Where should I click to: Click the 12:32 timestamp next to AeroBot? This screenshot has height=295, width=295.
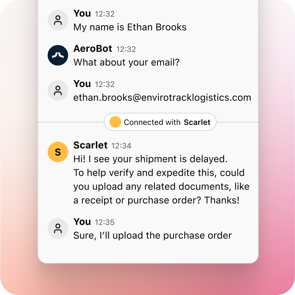pyautogui.click(x=126, y=49)
